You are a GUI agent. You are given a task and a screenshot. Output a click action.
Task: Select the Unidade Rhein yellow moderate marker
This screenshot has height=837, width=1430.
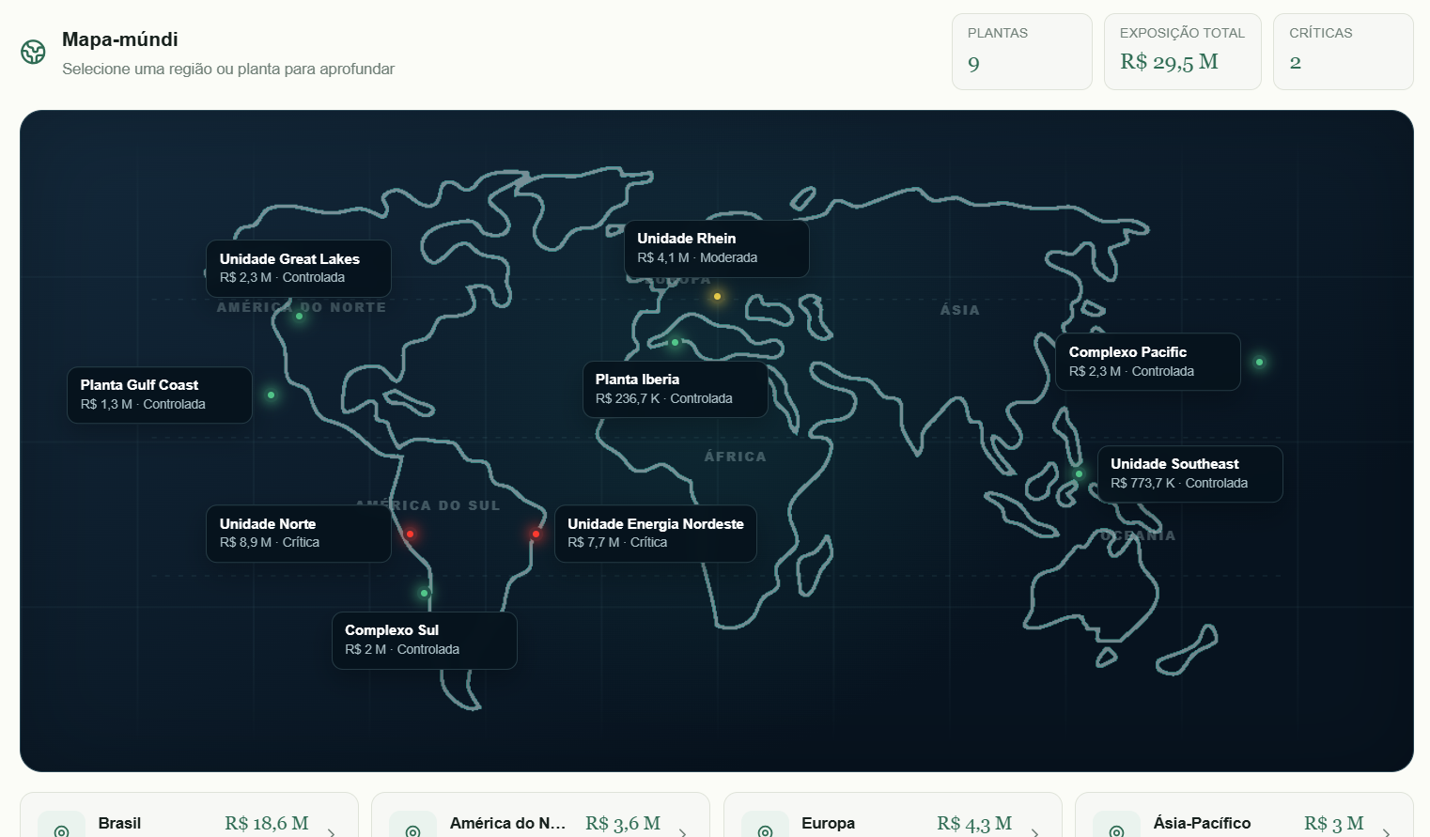coord(718,297)
